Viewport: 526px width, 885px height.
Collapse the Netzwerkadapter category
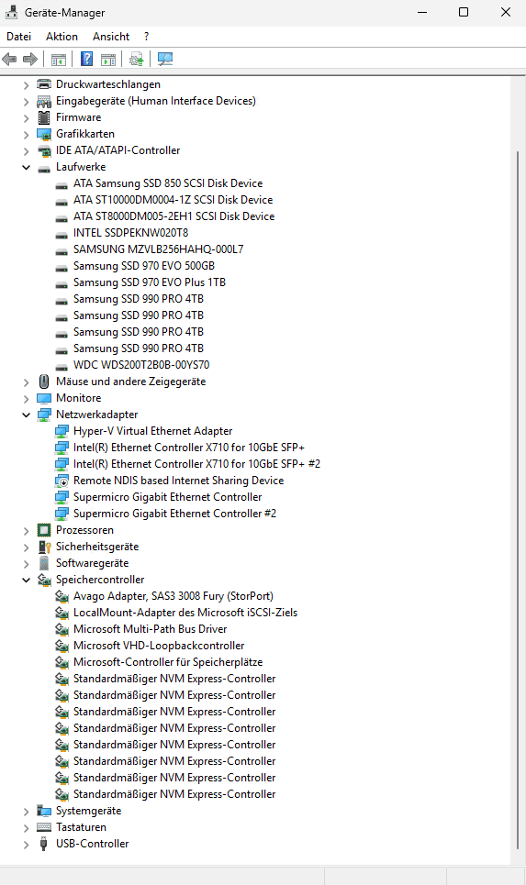[x=26, y=415]
